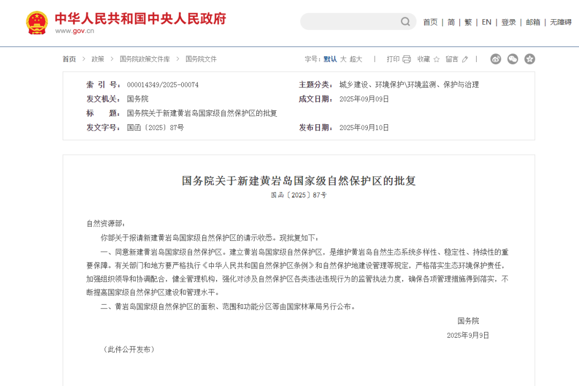Image resolution: width=579 pixels, height=386 pixels.
Task: Click the search magnifier icon
Action: coord(405,22)
